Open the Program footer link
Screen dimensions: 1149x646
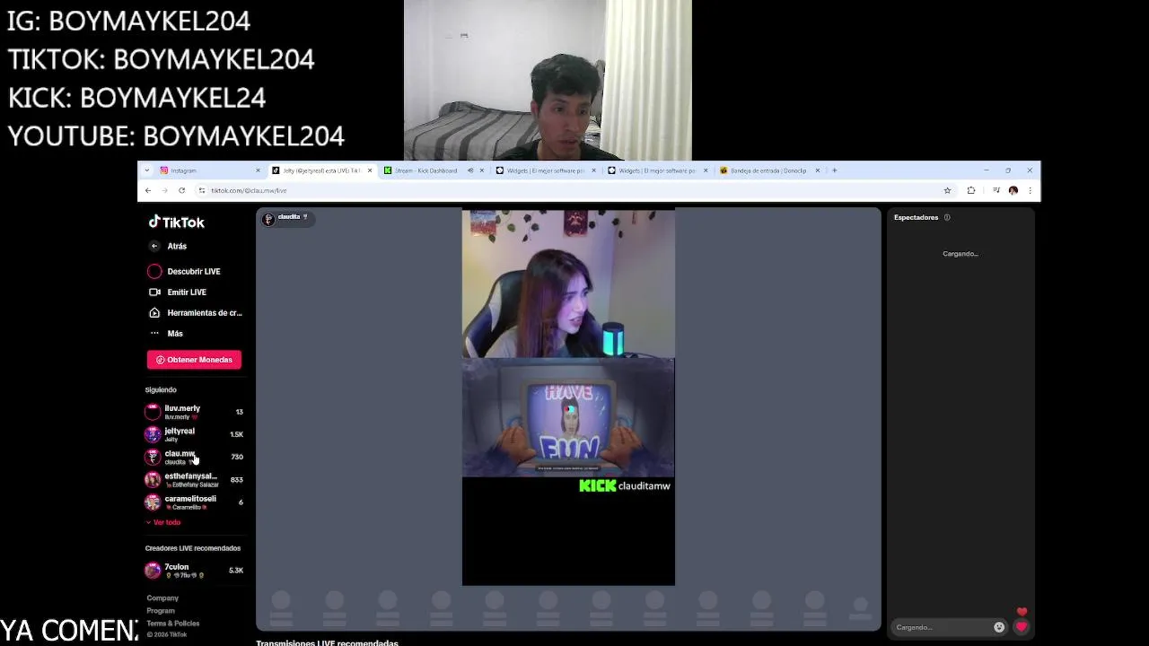(161, 611)
